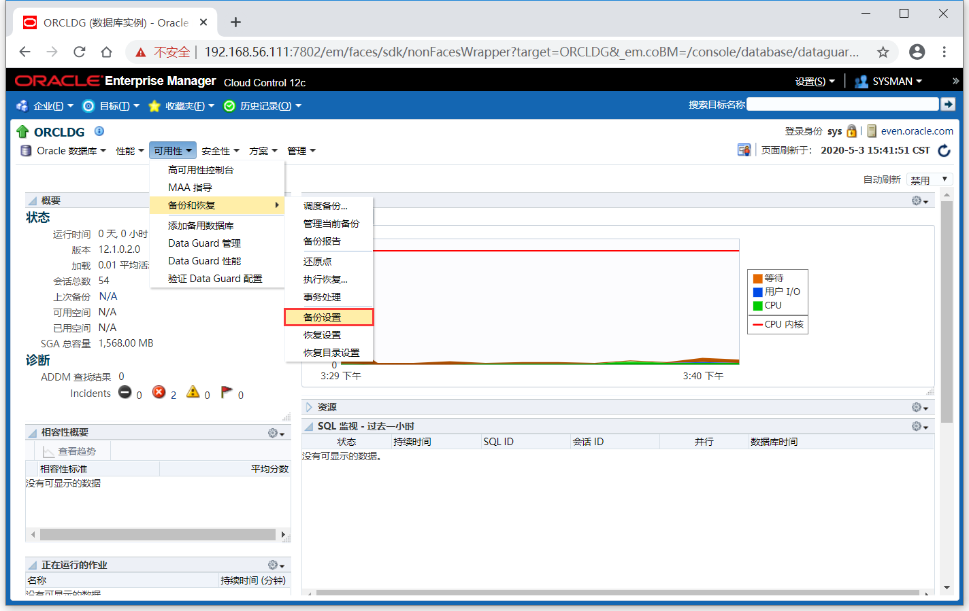Bookmark page with the star icon
Image resolution: width=969 pixels, height=611 pixels.
pos(883,52)
